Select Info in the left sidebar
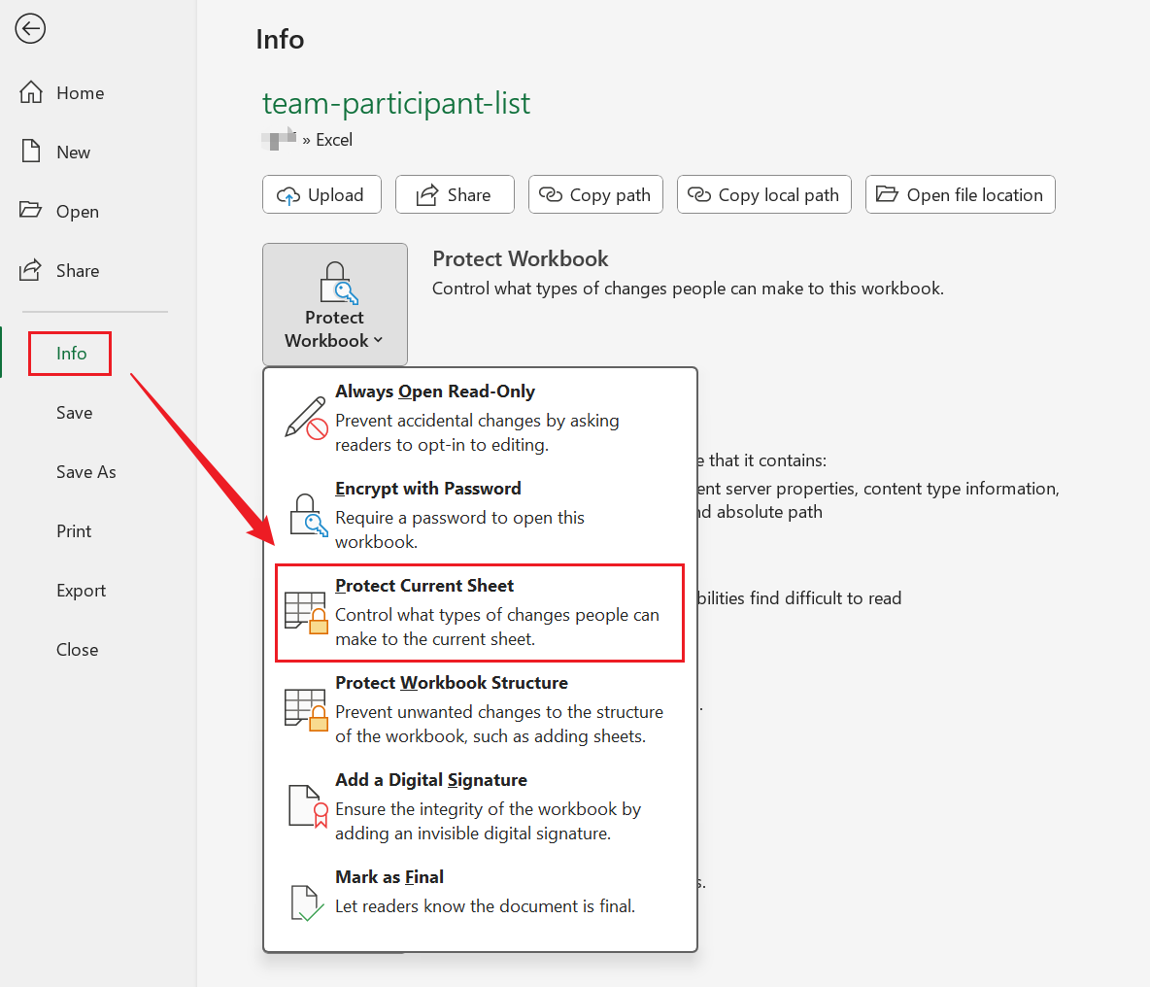The height and width of the screenshot is (987, 1150). [71, 354]
